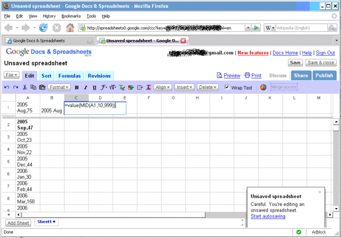Image resolution: width=341 pixels, height=238 pixels.
Task: Click the chart pie icon
Action: 263,87
